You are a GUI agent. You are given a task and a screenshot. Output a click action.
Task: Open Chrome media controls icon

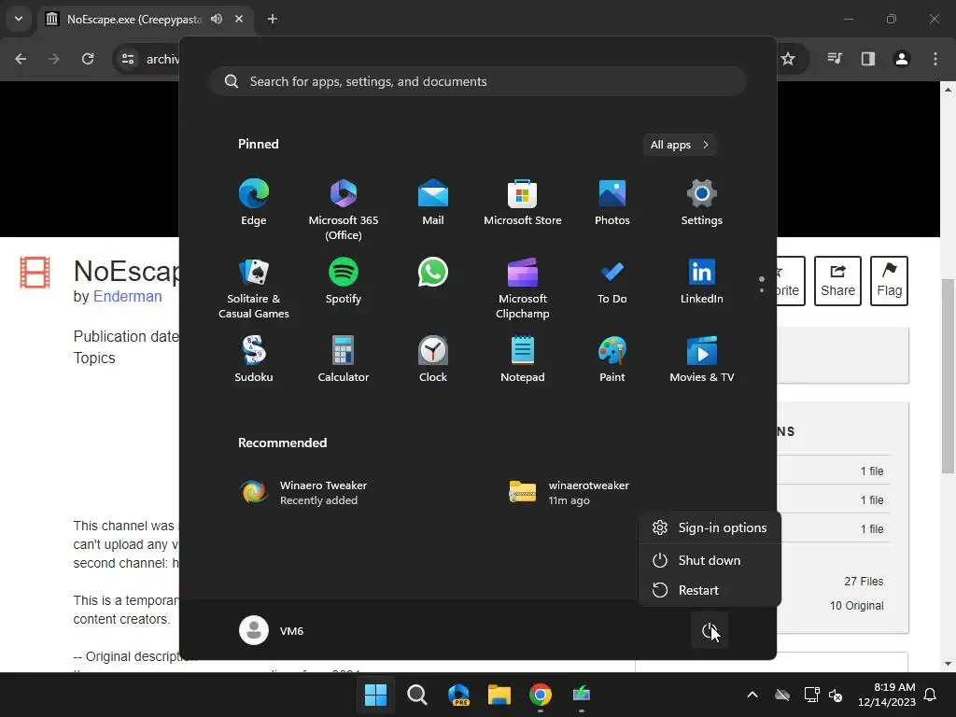point(834,59)
